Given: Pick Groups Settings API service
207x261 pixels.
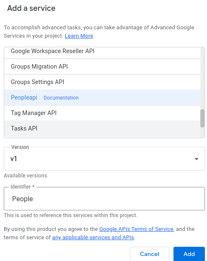Looking at the screenshot, I should pos(102,82).
